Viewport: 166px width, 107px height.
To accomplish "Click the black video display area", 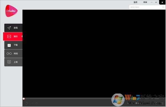I will [94, 53].
